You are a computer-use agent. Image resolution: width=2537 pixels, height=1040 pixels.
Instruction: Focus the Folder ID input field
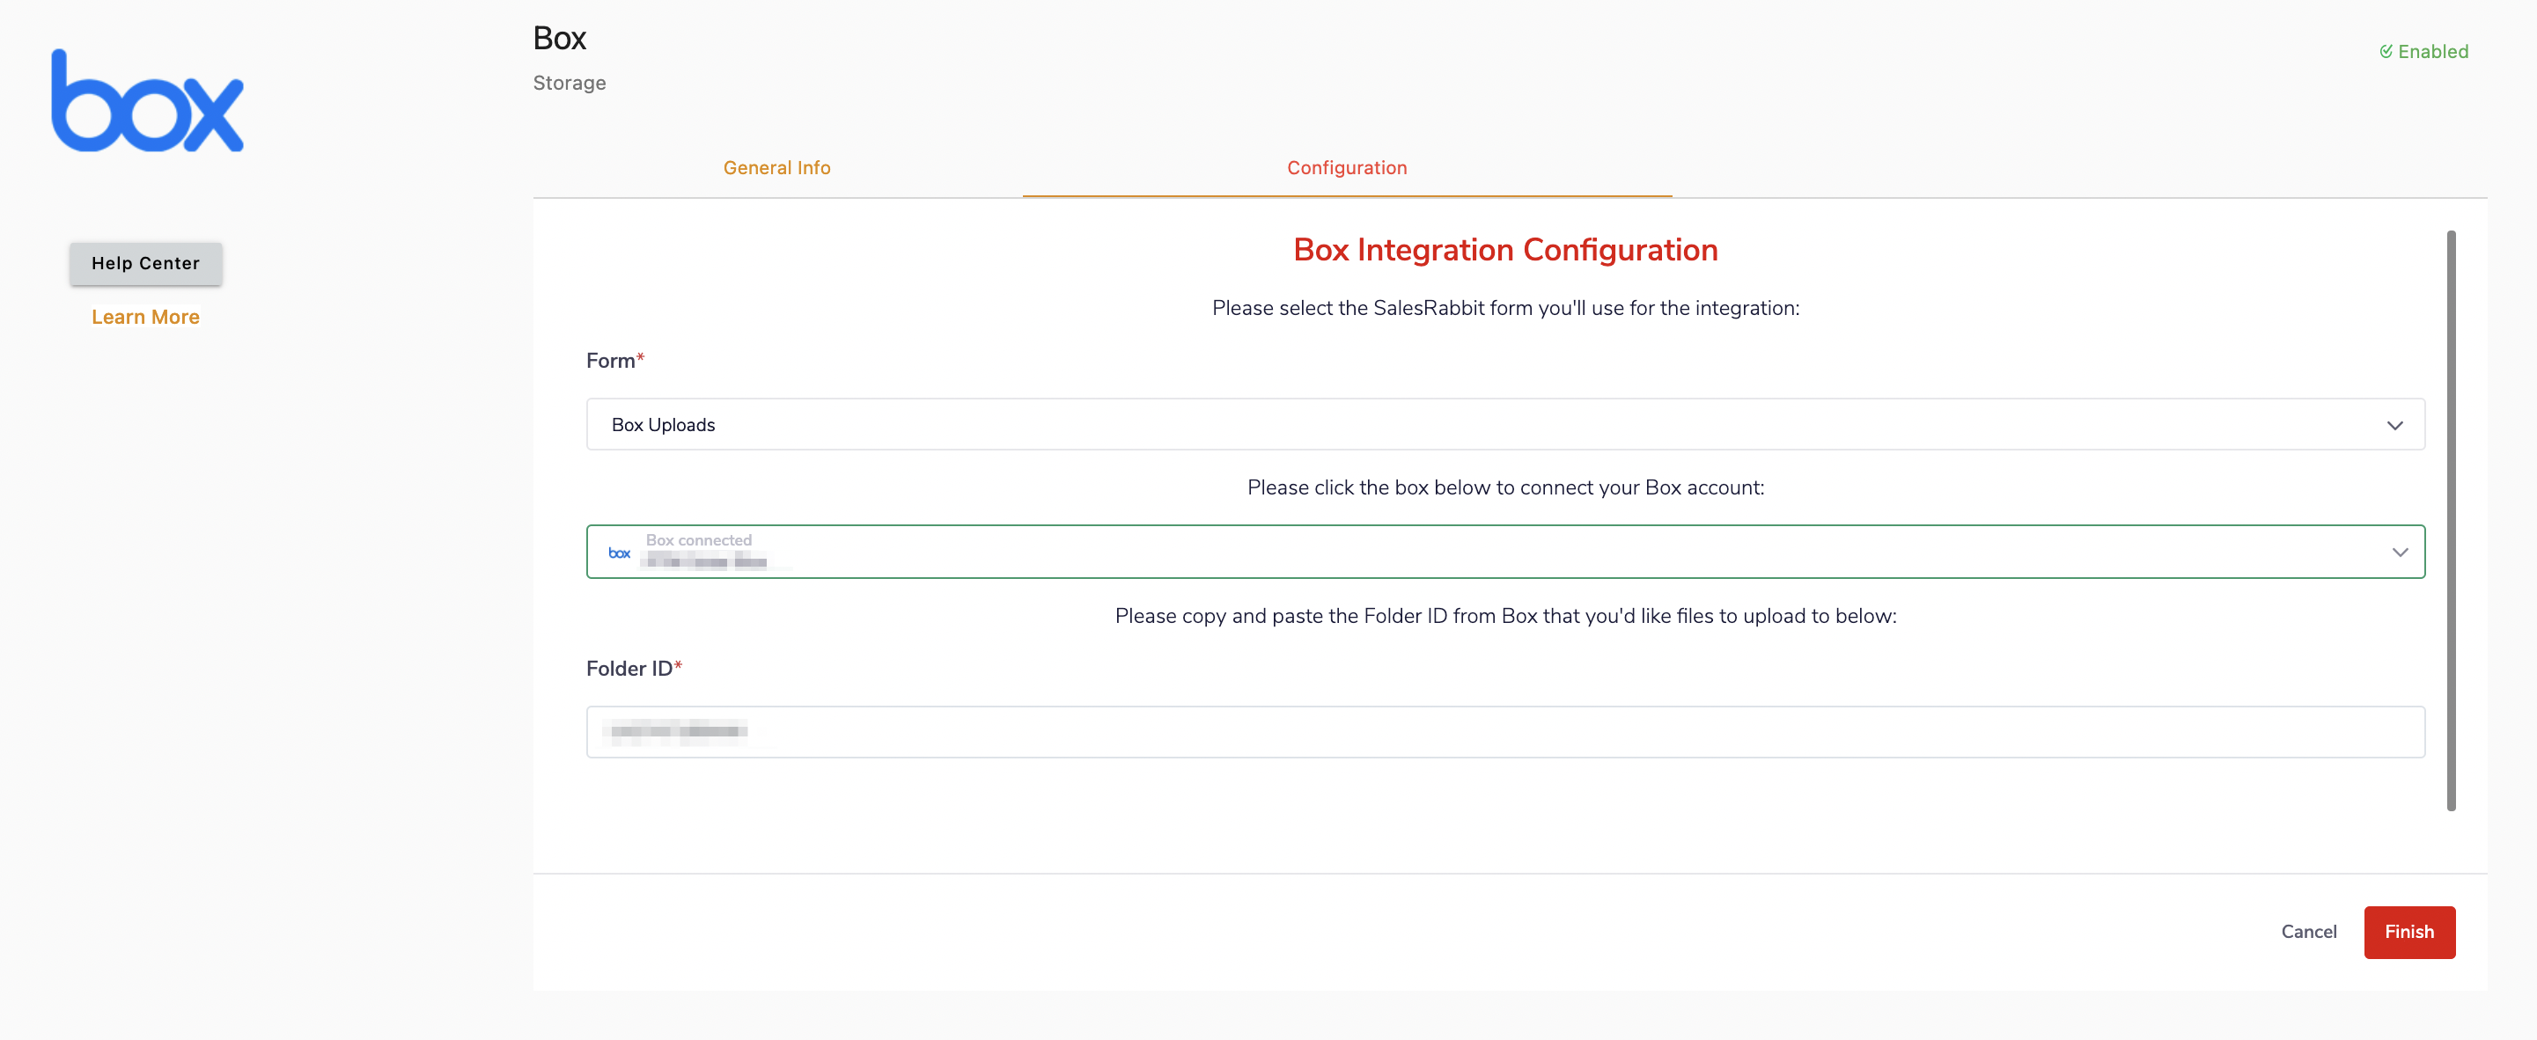coord(1505,732)
